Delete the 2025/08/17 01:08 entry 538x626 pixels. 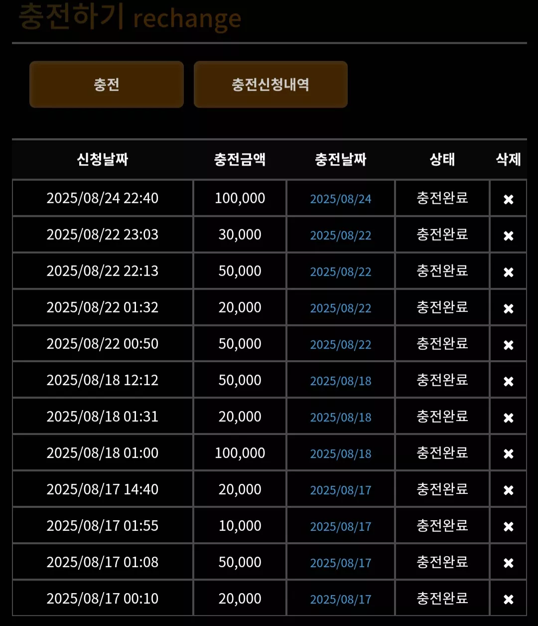click(508, 563)
